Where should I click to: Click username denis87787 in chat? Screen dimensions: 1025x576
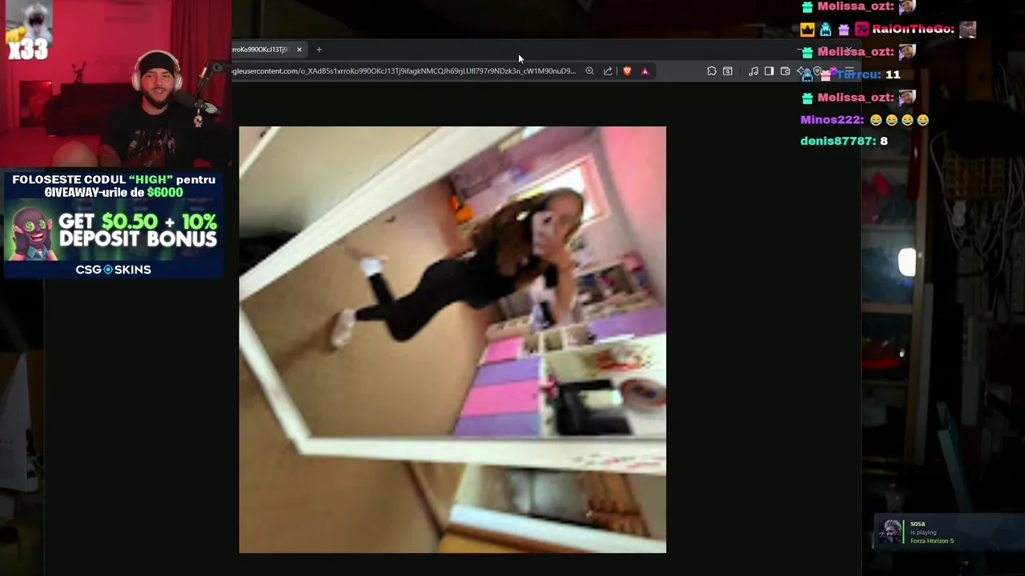click(x=838, y=141)
